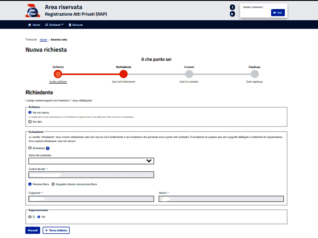Screen dimensions: 318x238
Task: Click the Richiedente step circle
Action: 123,74
